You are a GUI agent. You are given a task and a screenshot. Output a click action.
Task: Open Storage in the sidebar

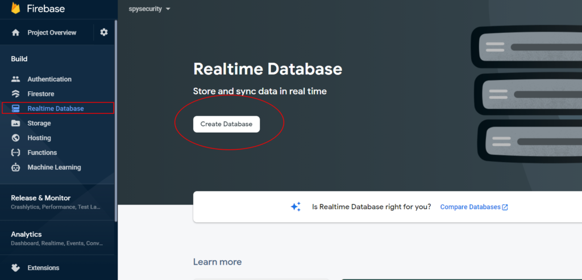click(39, 123)
